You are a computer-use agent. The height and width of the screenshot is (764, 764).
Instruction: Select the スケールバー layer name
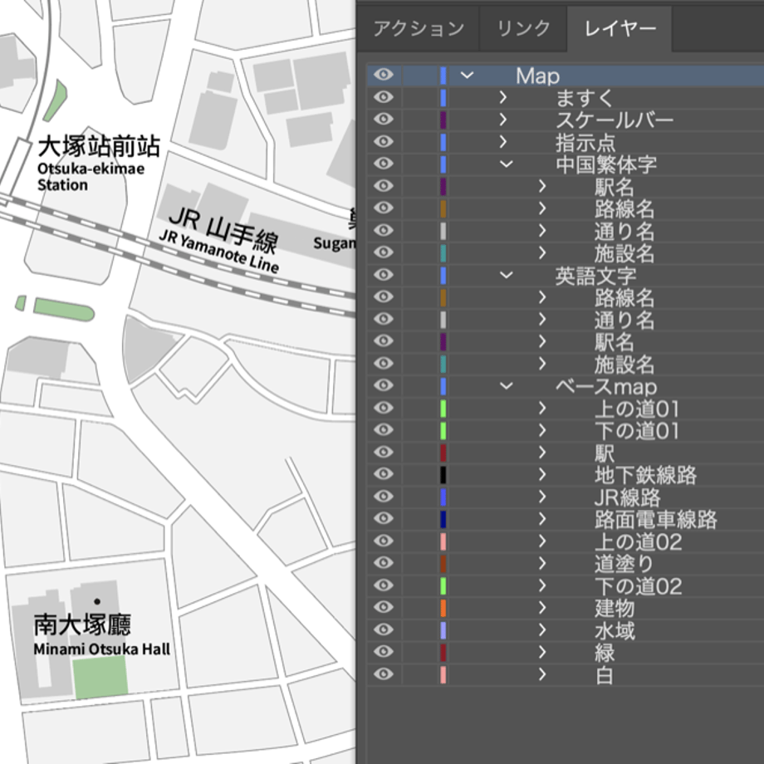coord(615,120)
